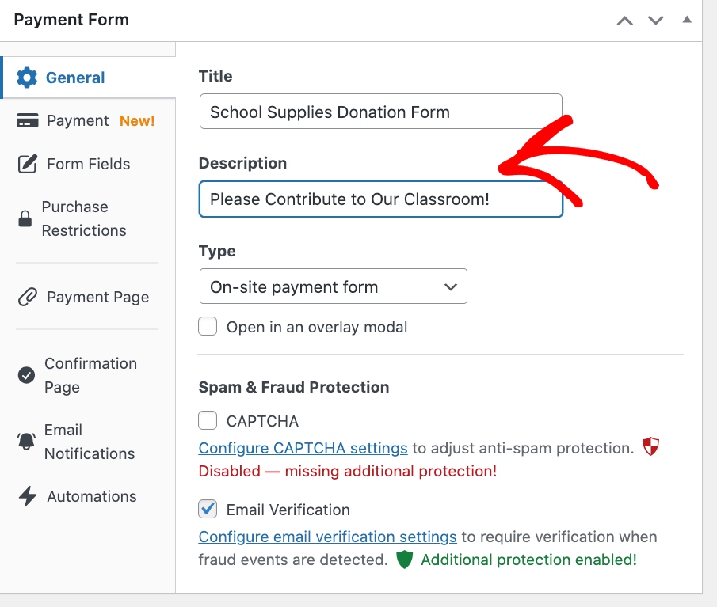Click the Payment credit card icon

pos(28,121)
